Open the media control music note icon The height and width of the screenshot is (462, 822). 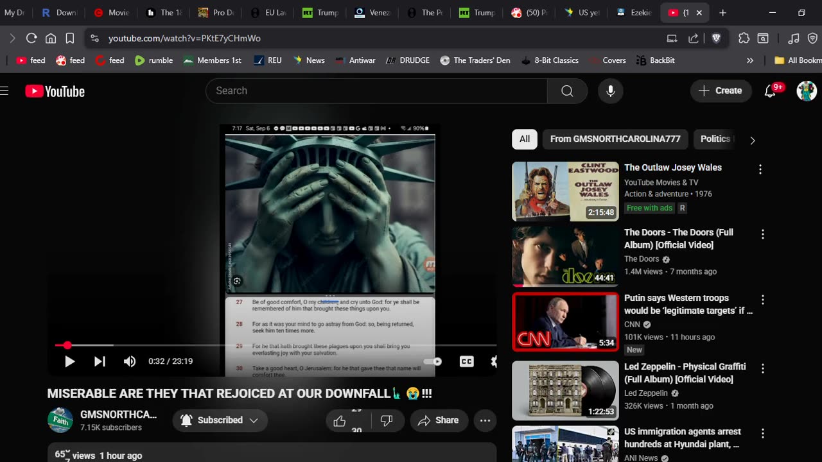tap(794, 38)
